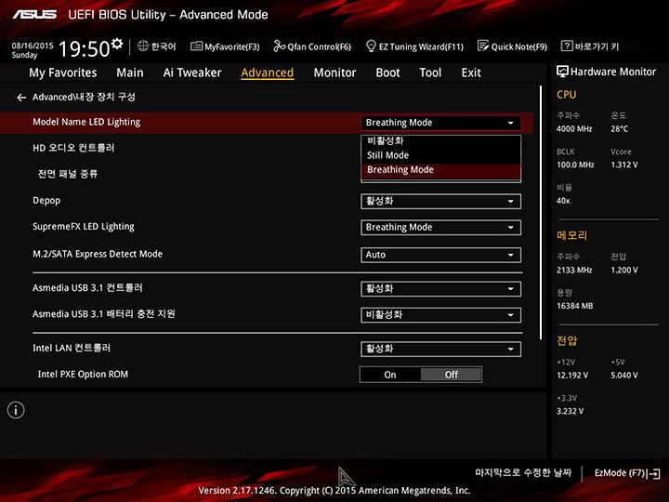The image size is (669, 502).
Task: Click the +12V reading 12.192 V
Action: (572, 376)
